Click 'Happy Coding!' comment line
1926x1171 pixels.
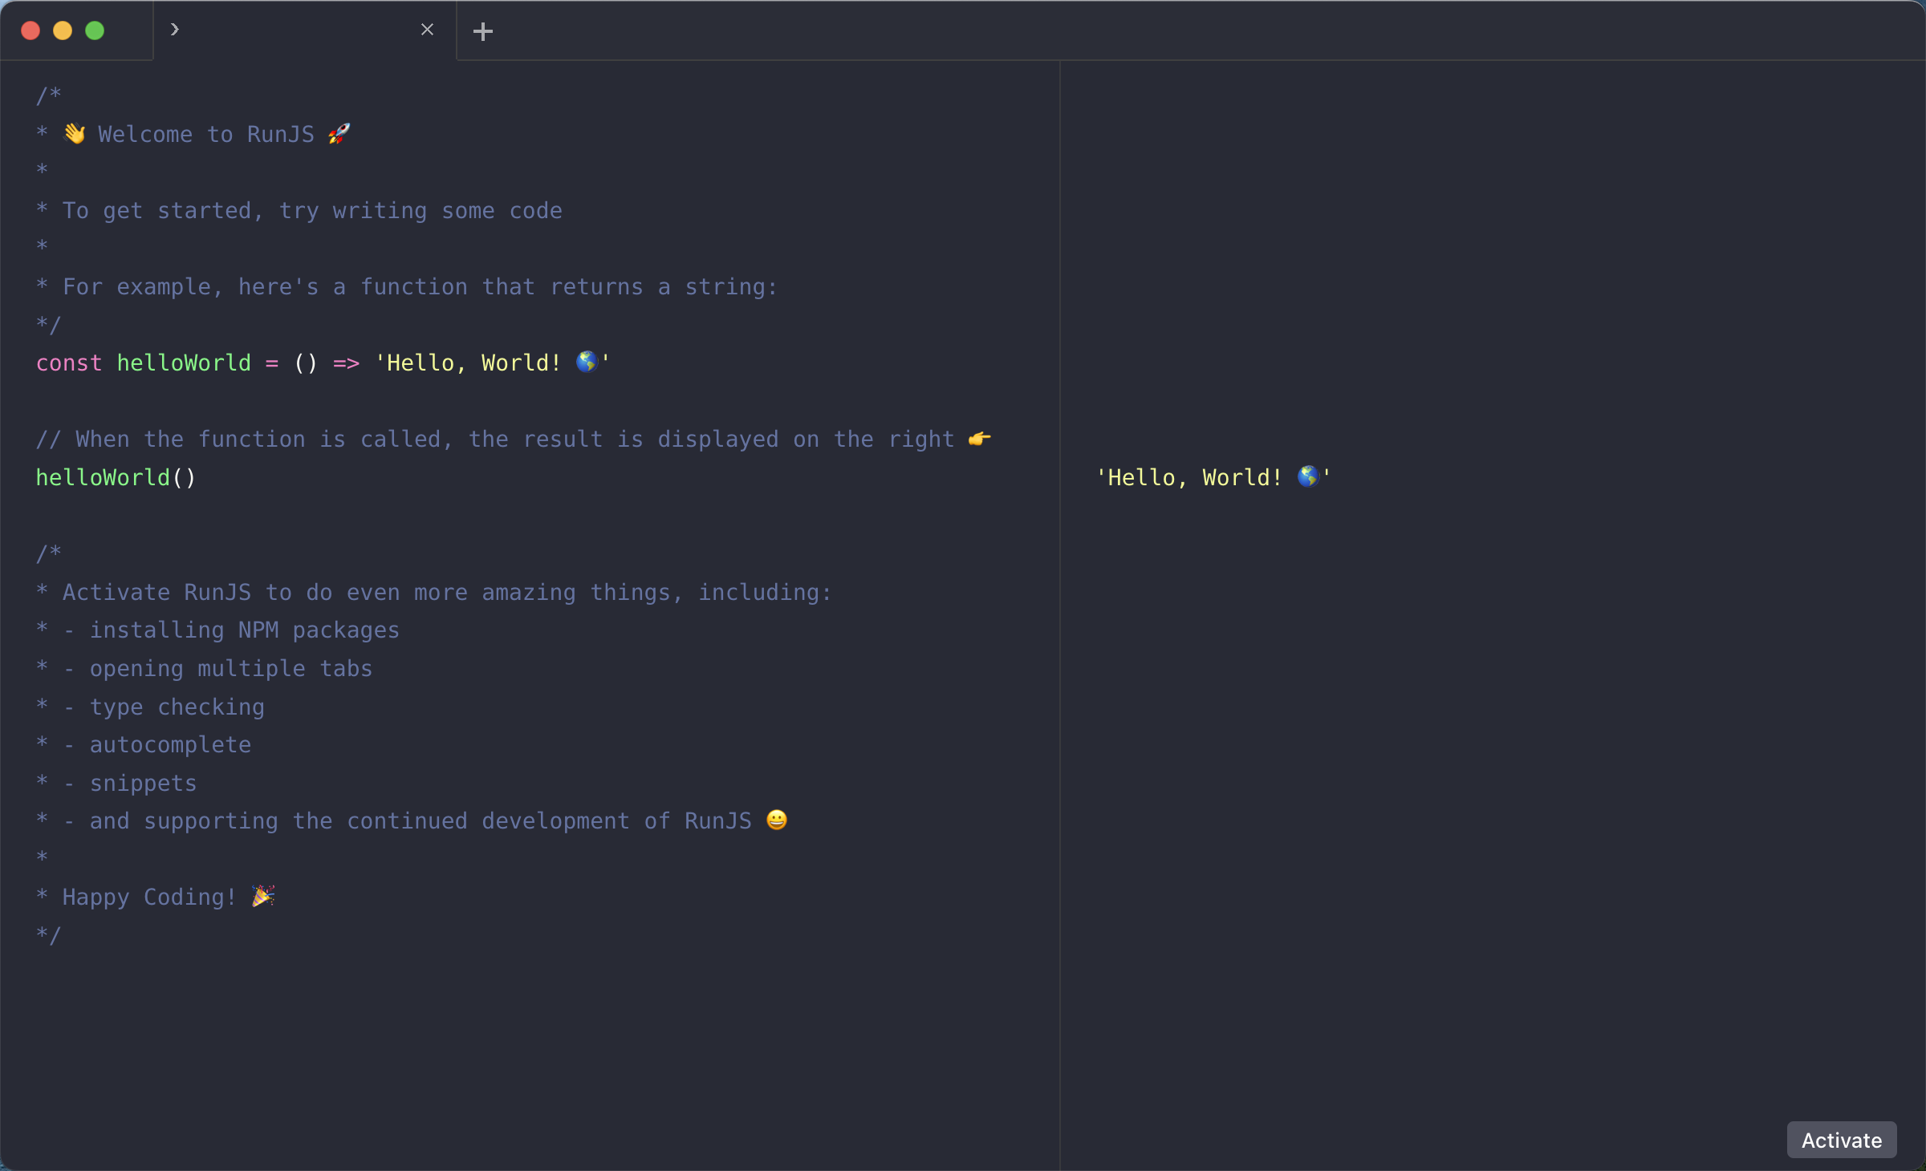coord(156,897)
